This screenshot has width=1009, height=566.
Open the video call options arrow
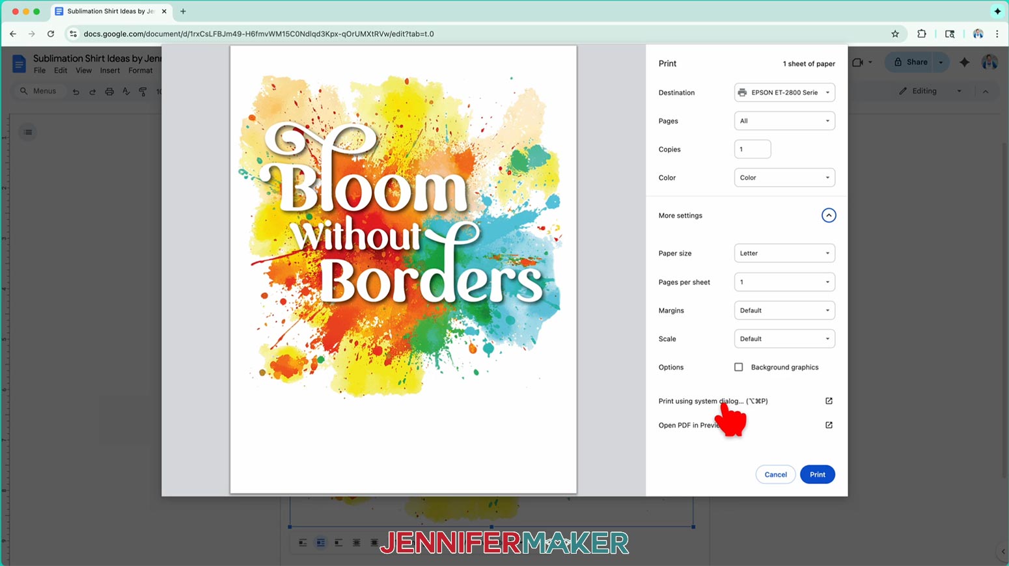tap(870, 62)
